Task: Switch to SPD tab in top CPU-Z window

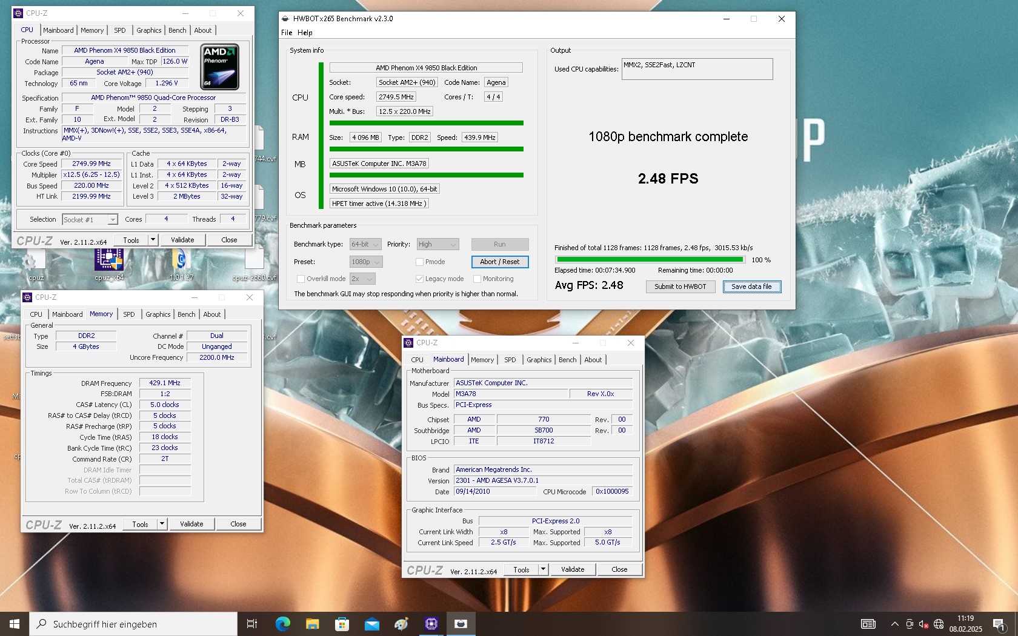Action: [x=120, y=30]
